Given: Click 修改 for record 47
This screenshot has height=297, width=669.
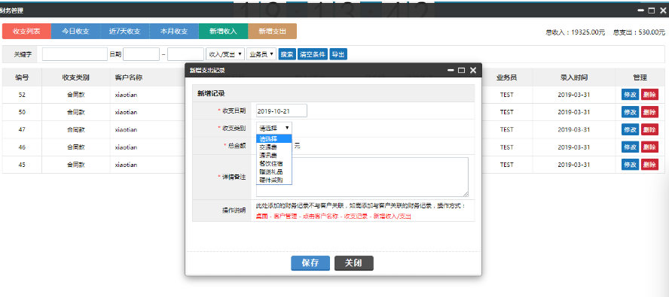Looking at the screenshot, I should coord(630,129).
